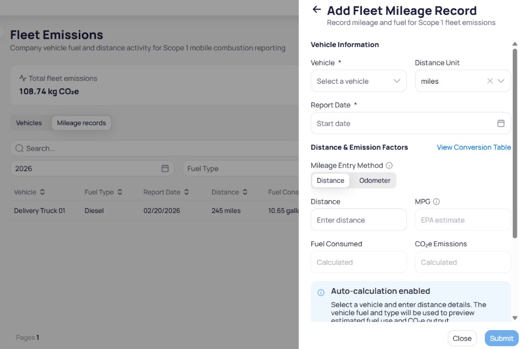
Task: Focus the Search box
Action: tap(155, 148)
